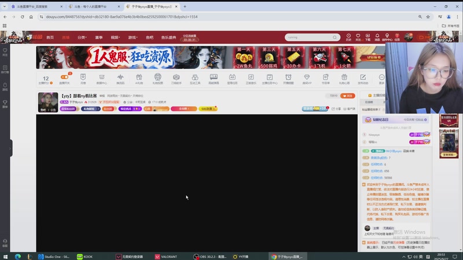Open the 1★ challenge pill button
The image size is (463, 260).
point(130,109)
